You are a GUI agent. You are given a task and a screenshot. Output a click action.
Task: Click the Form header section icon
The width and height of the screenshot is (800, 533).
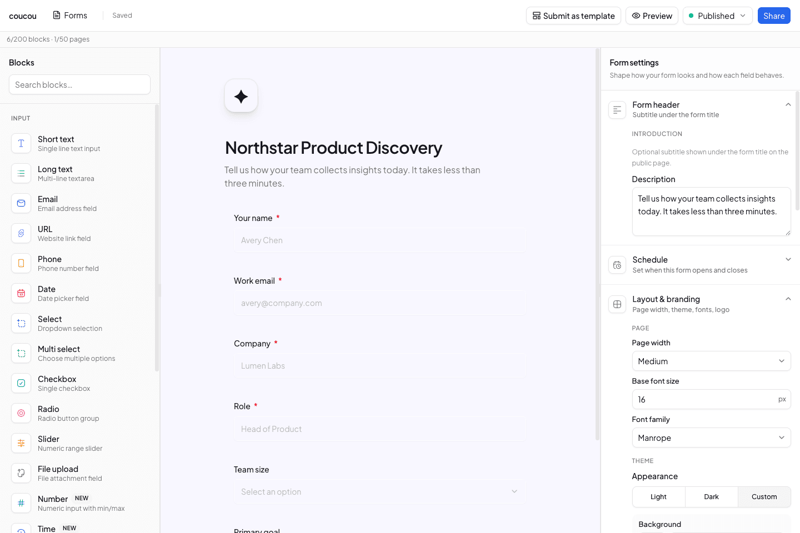(x=617, y=110)
